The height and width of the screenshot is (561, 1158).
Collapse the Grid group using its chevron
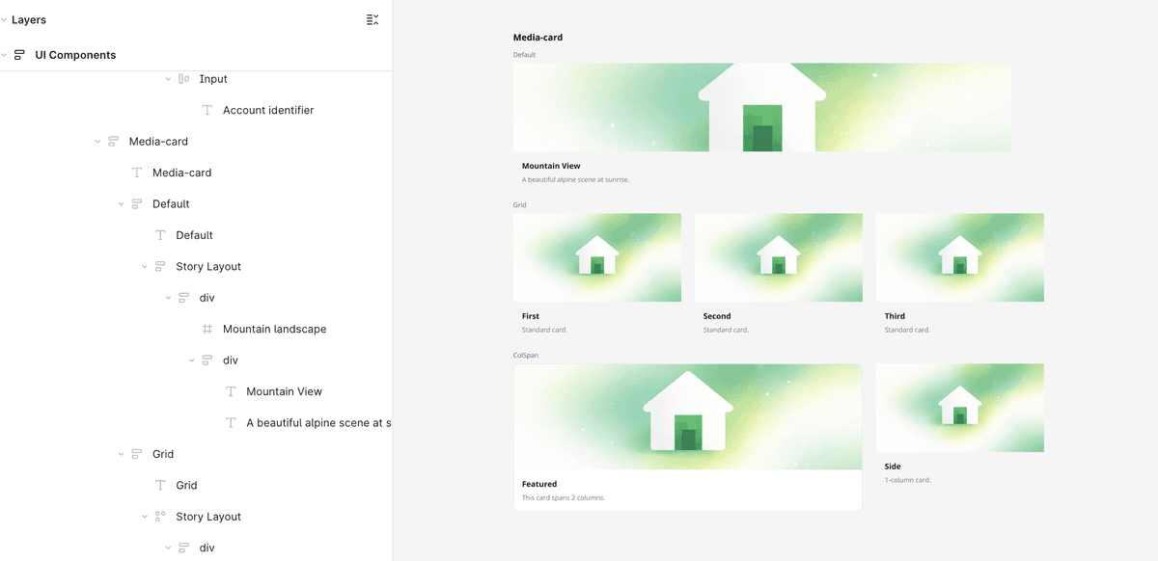pyautogui.click(x=120, y=453)
